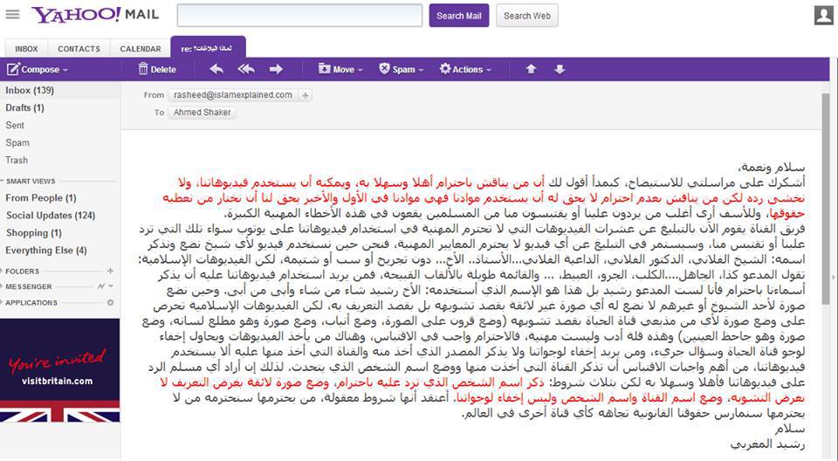Image resolution: width=838 pixels, height=461 pixels.
Task: Click the message pane vertical scrollbar
Action: point(826,198)
